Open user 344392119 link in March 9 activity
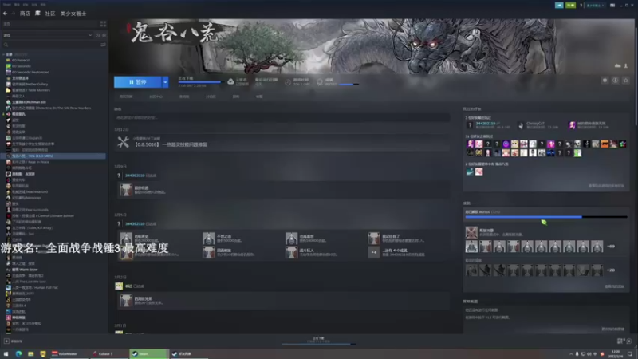Screen dimensions: 638x359 tap(135, 176)
